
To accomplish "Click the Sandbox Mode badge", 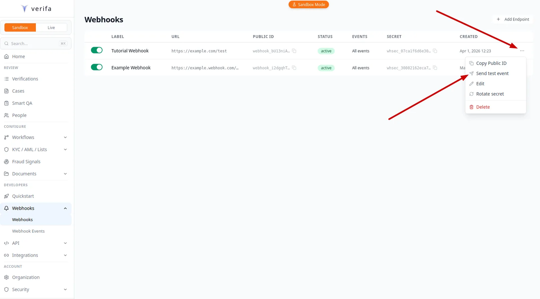I will [308, 5].
